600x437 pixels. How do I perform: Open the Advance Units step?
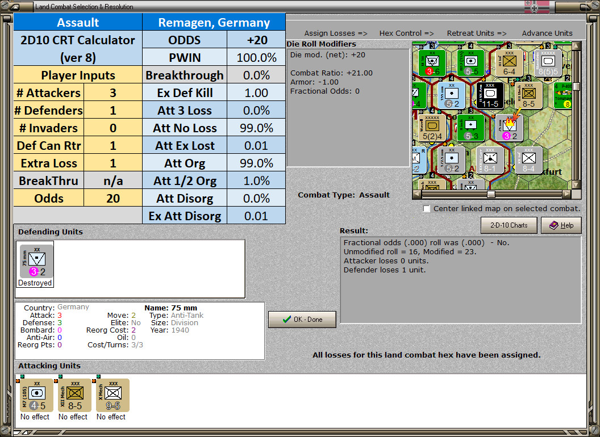tap(547, 33)
